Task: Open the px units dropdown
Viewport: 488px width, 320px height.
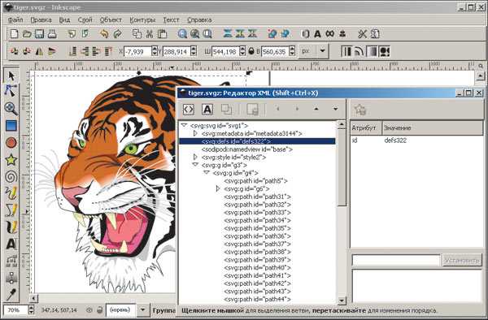Action: coord(323,51)
